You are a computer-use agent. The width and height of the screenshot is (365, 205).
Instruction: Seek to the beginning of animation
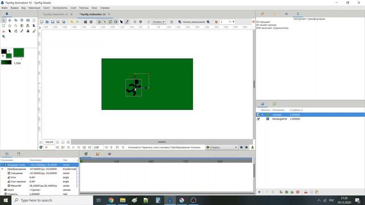click(x=58, y=147)
